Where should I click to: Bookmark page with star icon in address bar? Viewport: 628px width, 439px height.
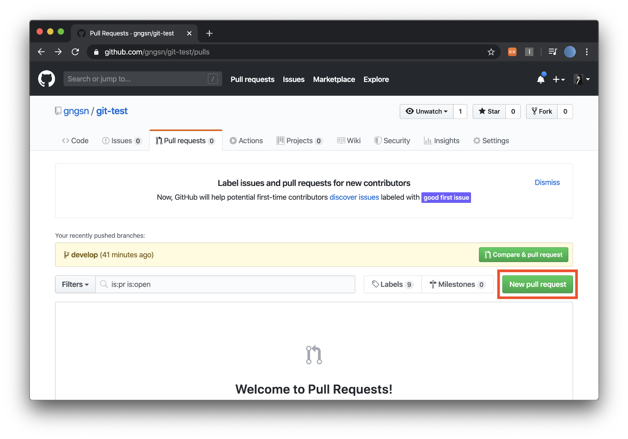[491, 52]
